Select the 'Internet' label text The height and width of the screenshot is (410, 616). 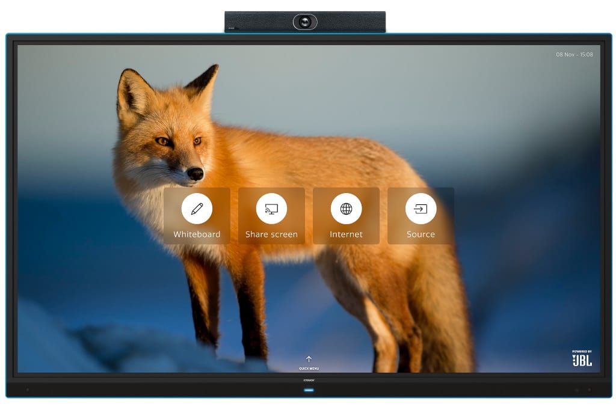pyautogui.click(x=346, y=234)
